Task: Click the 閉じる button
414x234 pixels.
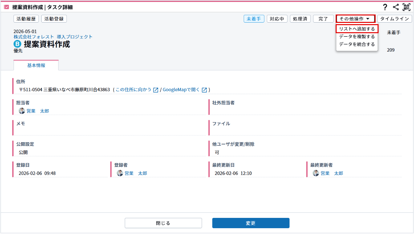Action: [x=163, y=223]
